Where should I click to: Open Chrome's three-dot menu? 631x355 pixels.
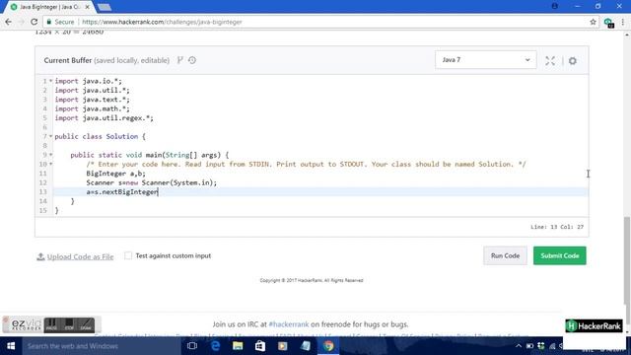(x=622, y=22)
